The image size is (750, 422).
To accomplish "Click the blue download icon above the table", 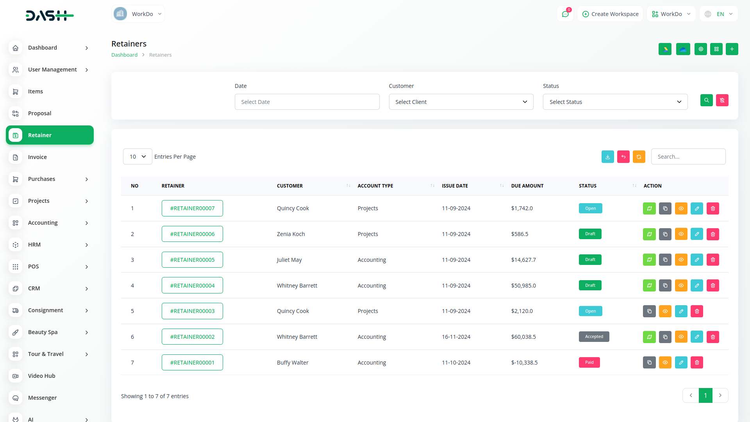I will 608,157.
